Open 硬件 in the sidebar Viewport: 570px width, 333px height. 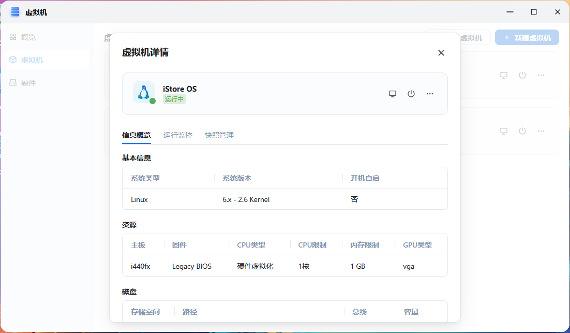point(47,83)
